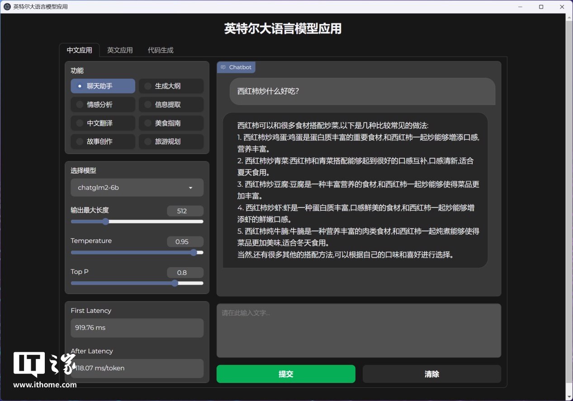573x401 pixels.
Task: Open the 代码生成 tab
Action: tap(161, 50)
